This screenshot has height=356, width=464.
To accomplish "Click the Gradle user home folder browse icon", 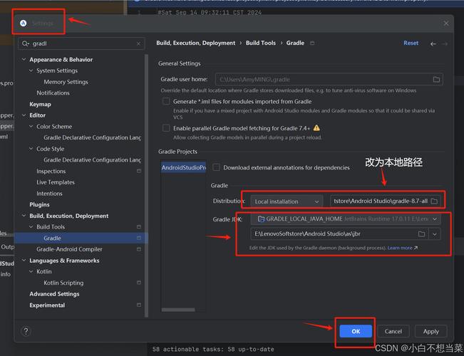I will (x=436, y=80).
